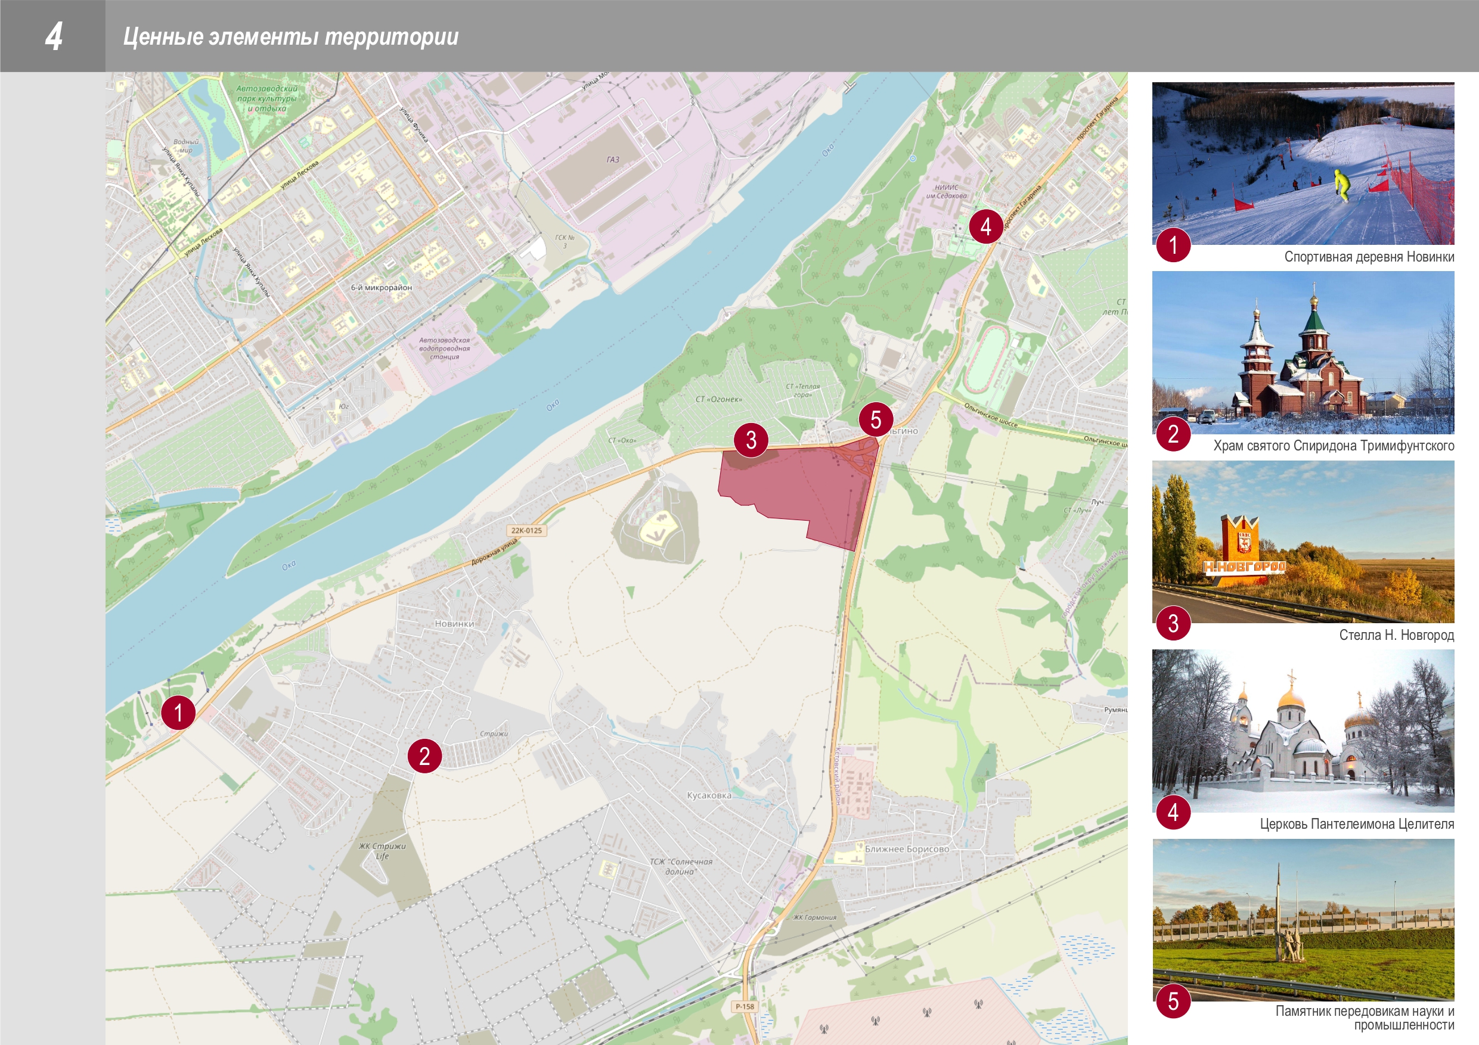Click the P-158 road shield label

[745, 1006]
